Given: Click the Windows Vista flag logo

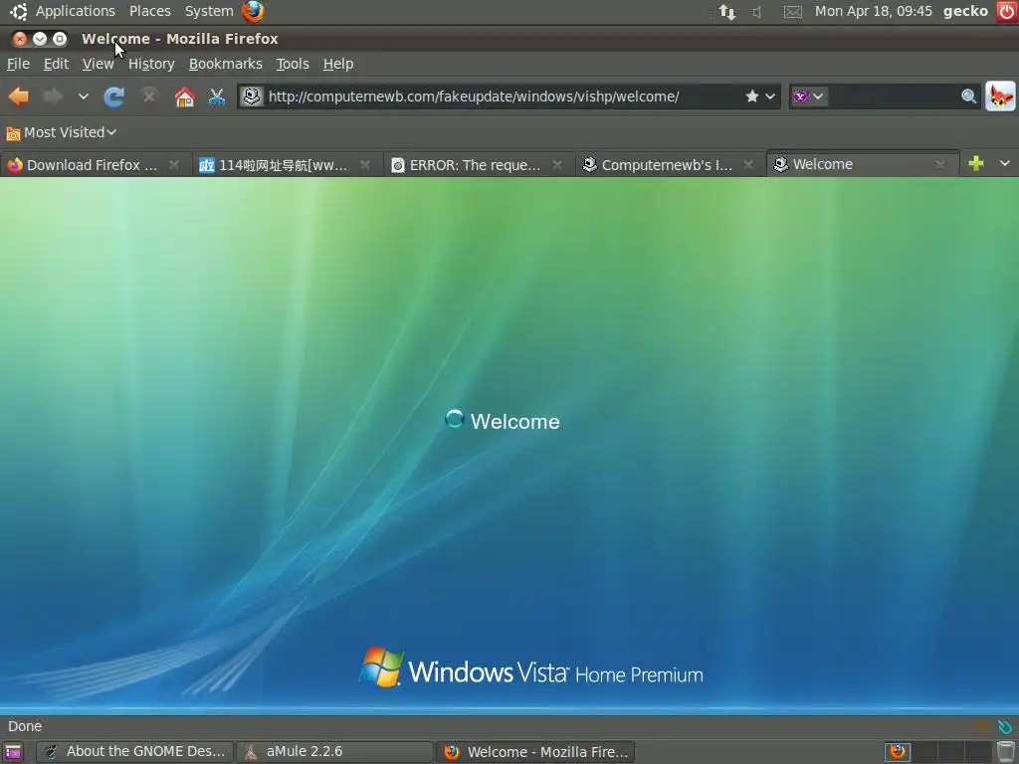Looking at the screenshot, I should 381,667.
